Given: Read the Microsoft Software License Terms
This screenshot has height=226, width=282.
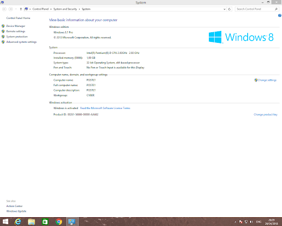Looking at the screenshot, I should (x=105, y=108).
